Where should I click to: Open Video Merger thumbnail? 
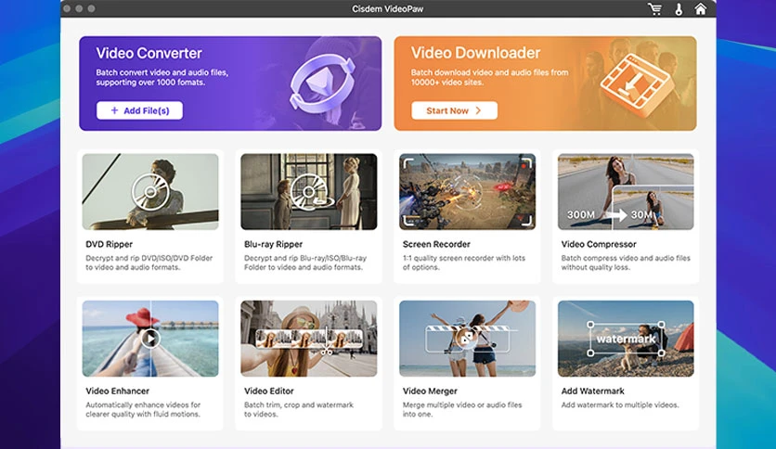tap(467, 339)
